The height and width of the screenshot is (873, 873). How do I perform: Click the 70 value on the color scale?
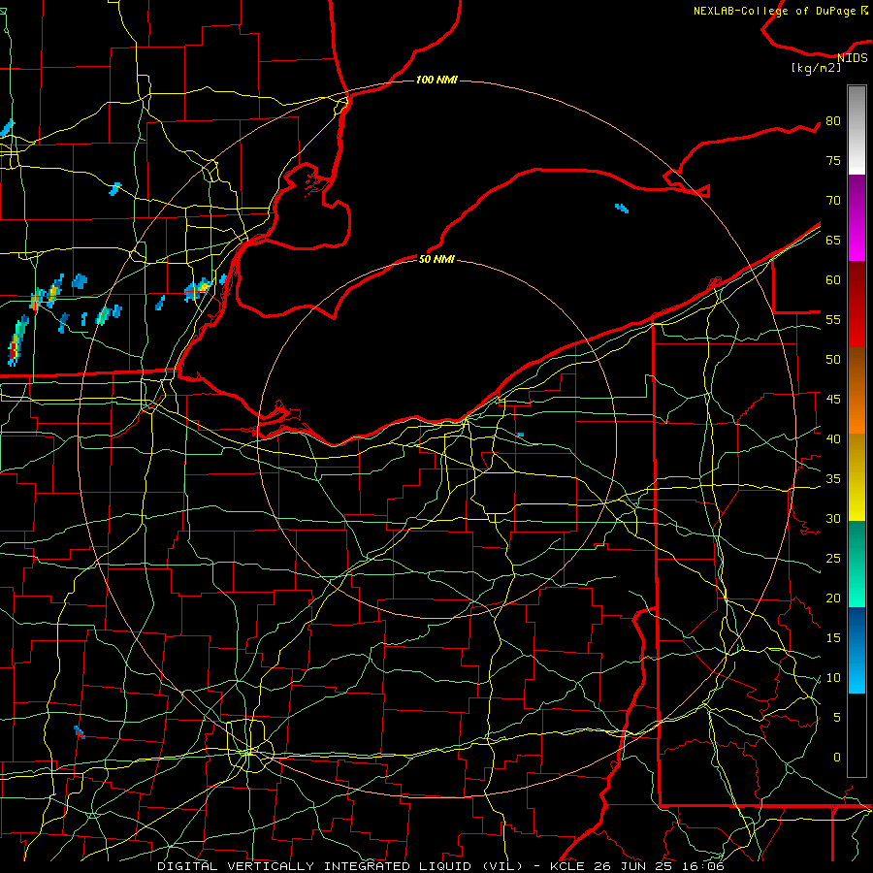tap(833, 201)
